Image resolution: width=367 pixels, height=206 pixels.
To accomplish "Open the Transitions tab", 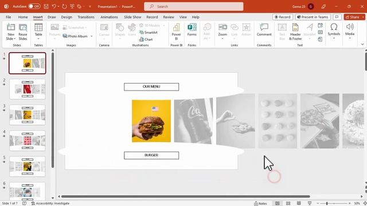I will pos(86,17).
